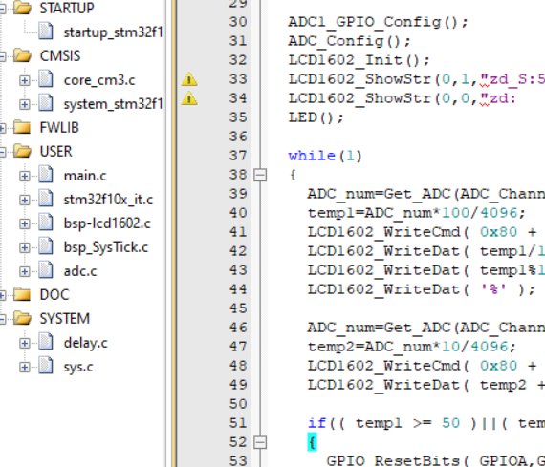Expand the bsp-lcd1602.c tree node

[24, 224]
